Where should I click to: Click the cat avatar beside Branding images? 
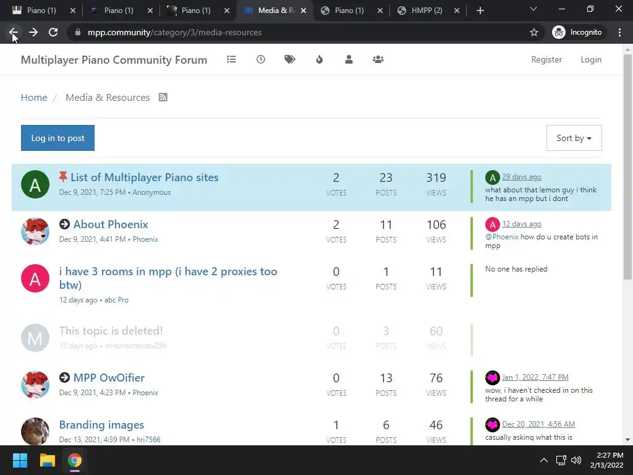tap(35, 431)
